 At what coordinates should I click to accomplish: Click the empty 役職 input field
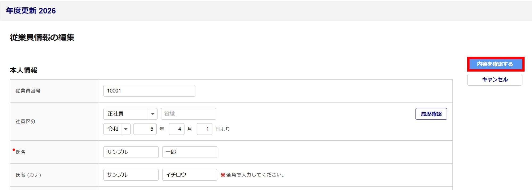point(188,114)
